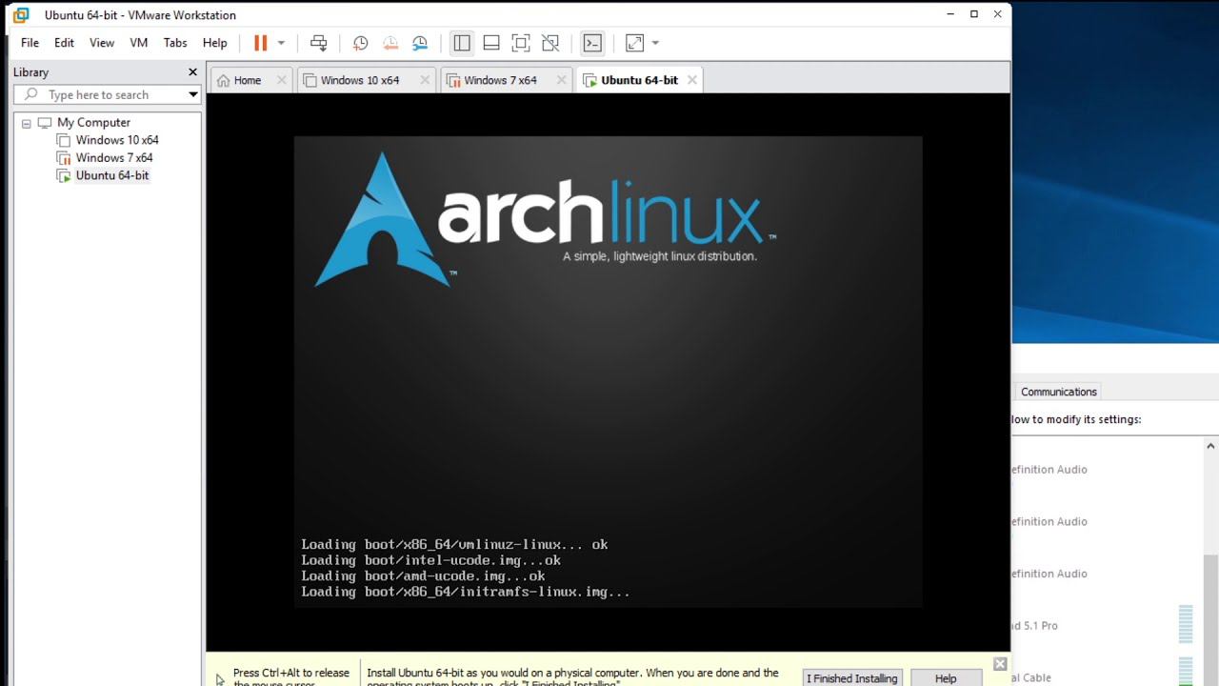Suspend the virtual machine with the pause icon

[260, 43]
